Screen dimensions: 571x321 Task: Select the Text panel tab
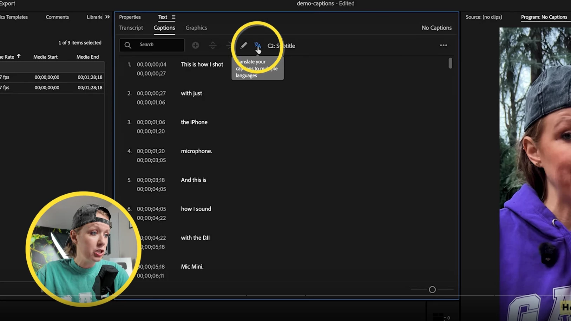pos(163,17)
